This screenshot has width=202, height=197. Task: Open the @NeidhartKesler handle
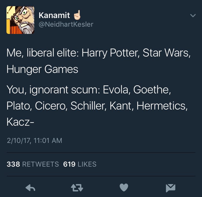66,24
